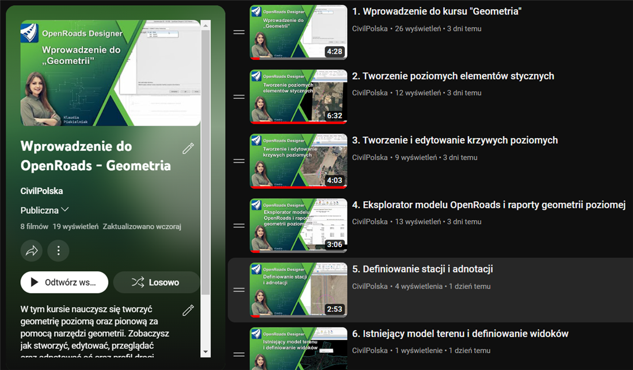Screen dimensions: 633x370
Task: Click the reorder handle beside video 3
Action: pos(239,161)
